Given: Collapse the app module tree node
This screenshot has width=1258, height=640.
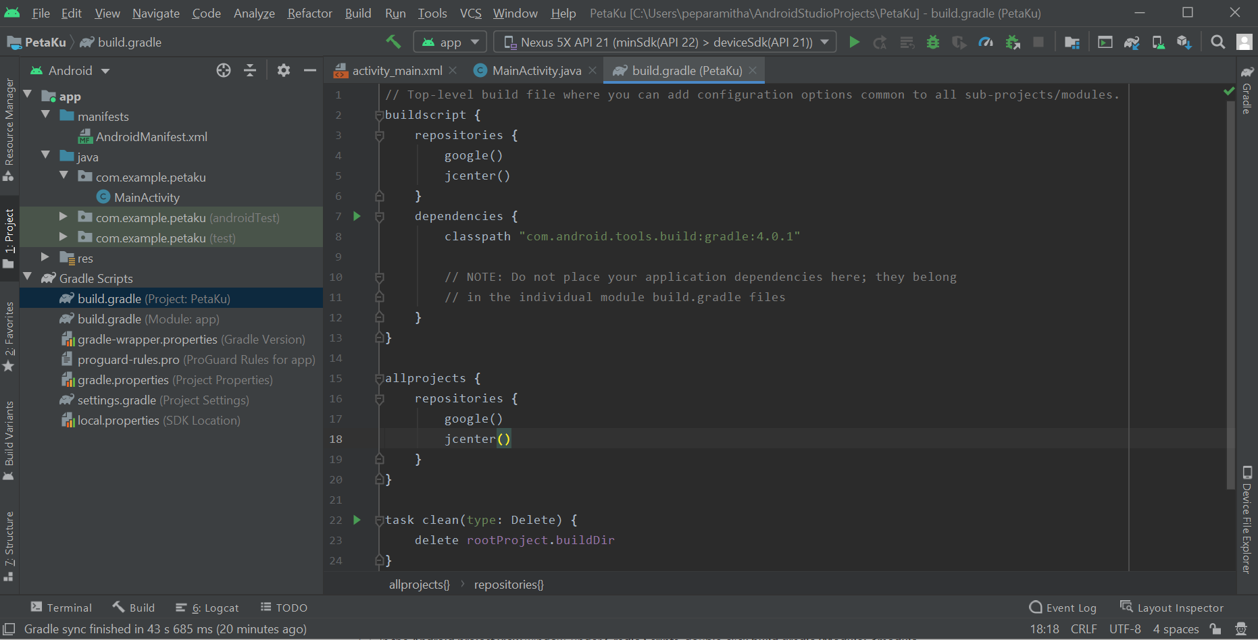Looking at the screenshot, I should [x=28, y=95].
